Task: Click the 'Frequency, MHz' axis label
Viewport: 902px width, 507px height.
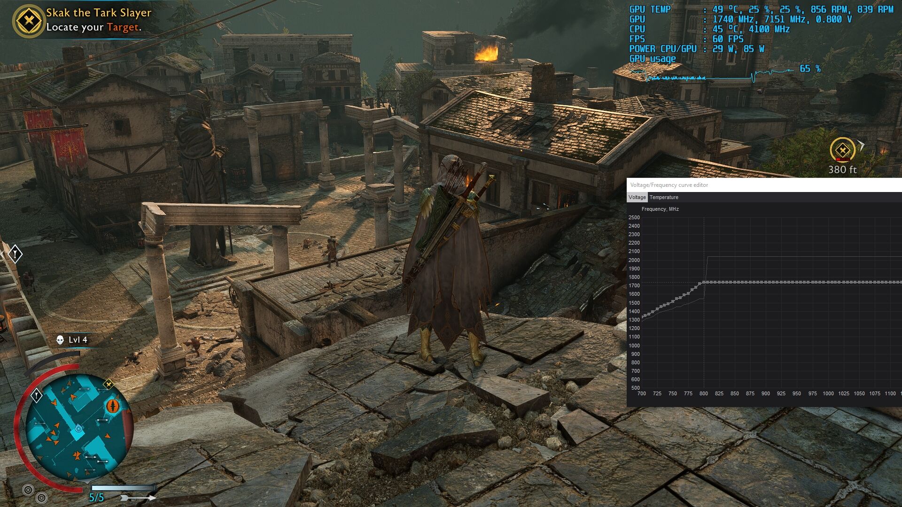Action: coord(660,209)
